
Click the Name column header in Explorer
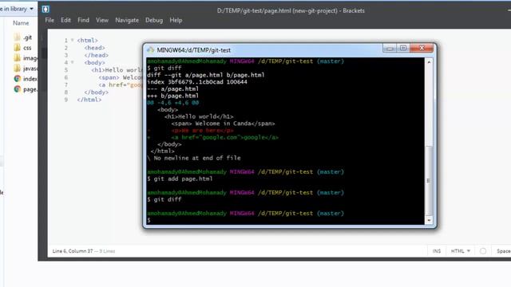[x=21, y=23]
